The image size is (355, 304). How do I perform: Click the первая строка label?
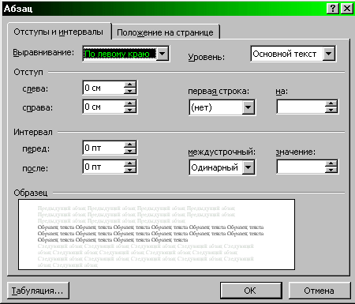[x=219, y=92]
